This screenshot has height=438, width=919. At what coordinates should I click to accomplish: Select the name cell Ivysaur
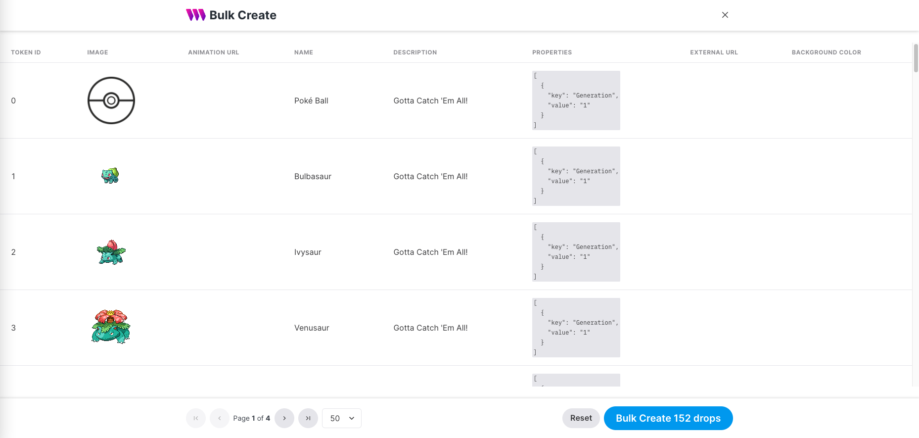point(308,252)
